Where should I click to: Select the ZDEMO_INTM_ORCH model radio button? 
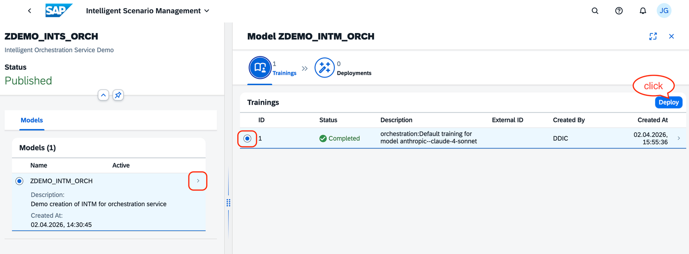point(19,181)
